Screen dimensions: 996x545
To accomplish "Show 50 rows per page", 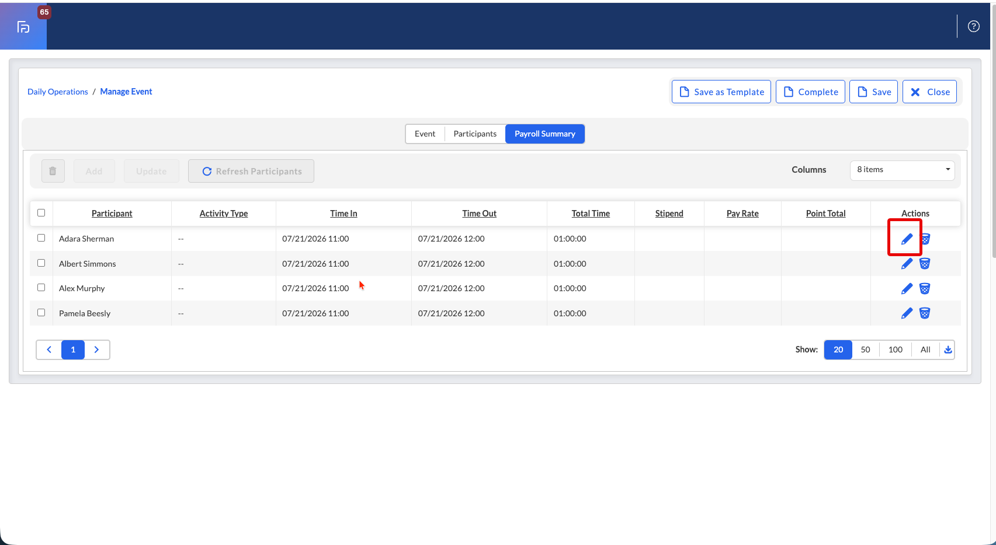I will (865, 350).
